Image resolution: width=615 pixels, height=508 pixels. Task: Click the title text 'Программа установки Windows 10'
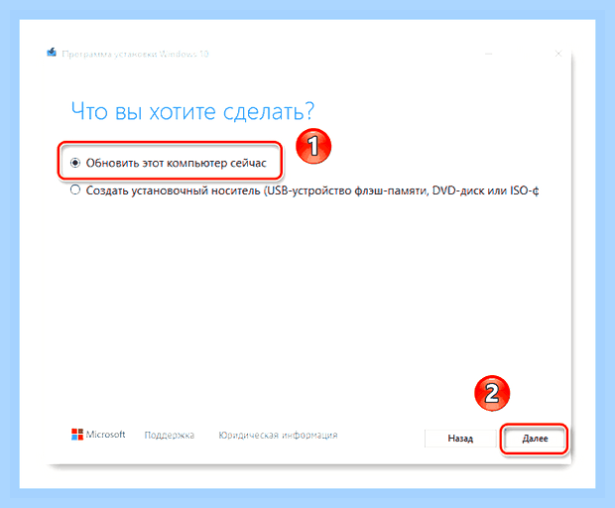tap(135, 54)
